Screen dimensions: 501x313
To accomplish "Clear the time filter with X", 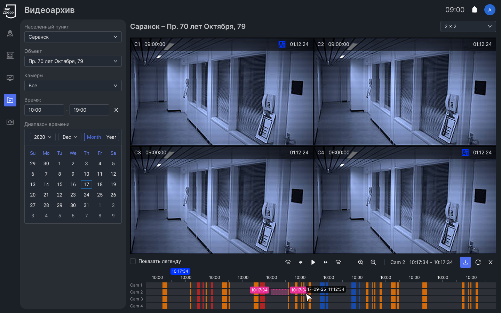I will pyautogui.click(x=116, y=110).
